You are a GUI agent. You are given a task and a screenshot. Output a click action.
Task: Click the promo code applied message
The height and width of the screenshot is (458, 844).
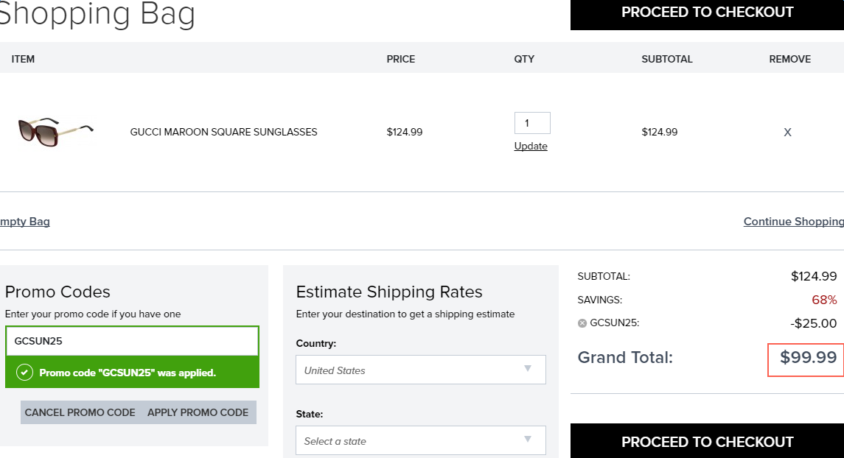(128, 373)
